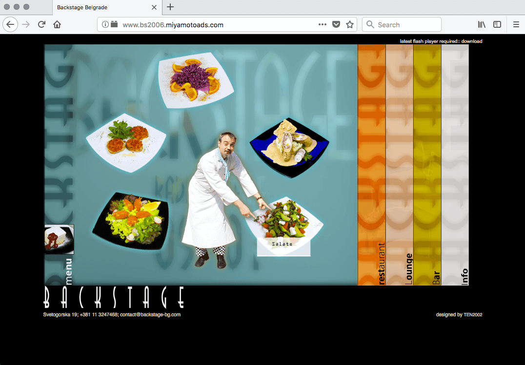Viewport: 525px width, 365px height.
Task: Open the restaurant section strip
Action: click(372, 165)
